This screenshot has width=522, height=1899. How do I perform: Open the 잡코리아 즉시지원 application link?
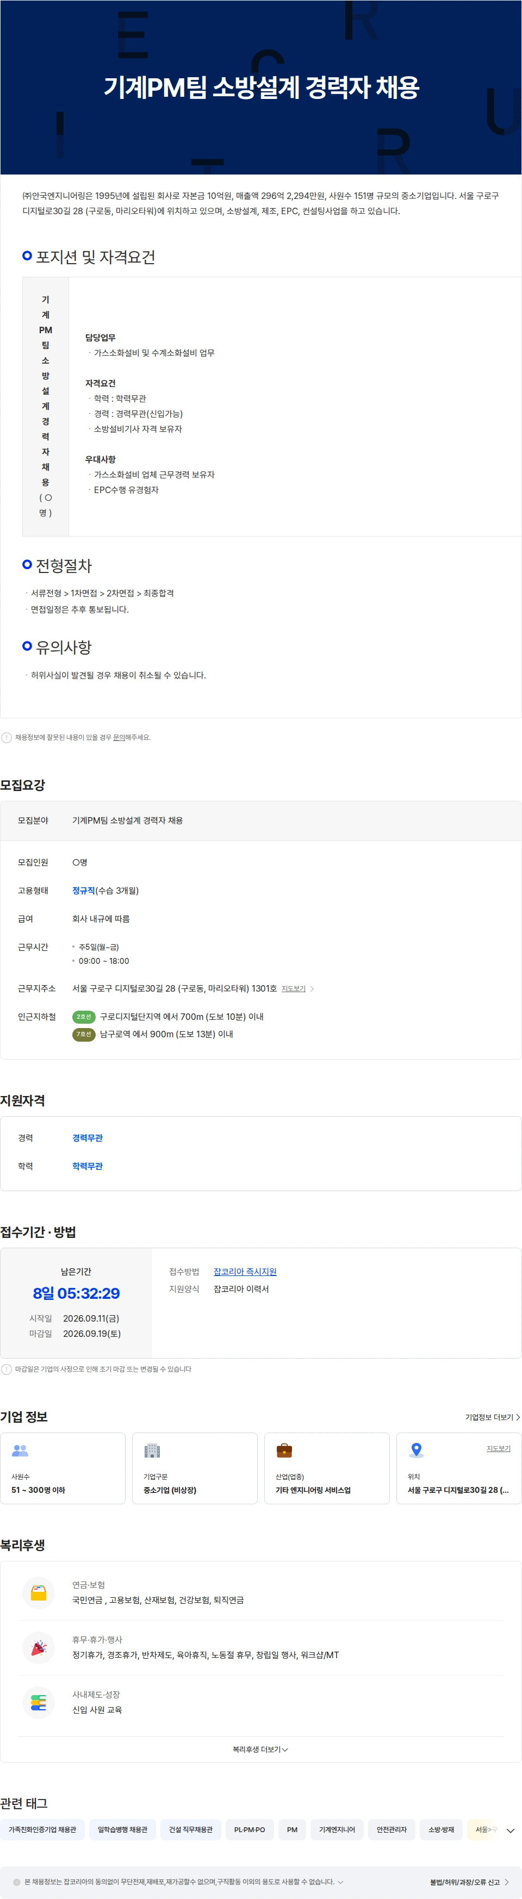click(245, 1272)
